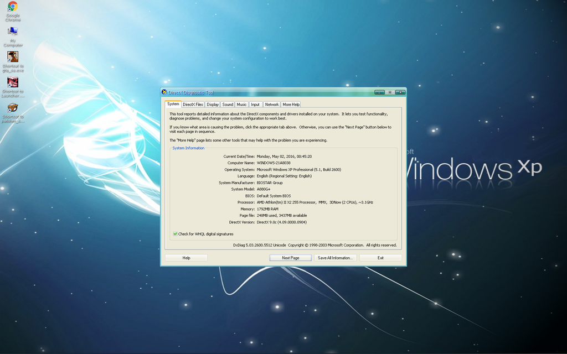Minimize the DirectX Diagnostic Tool window
Image resolution: width=567 pixels, height=354 pixels.
pos(379,92)
